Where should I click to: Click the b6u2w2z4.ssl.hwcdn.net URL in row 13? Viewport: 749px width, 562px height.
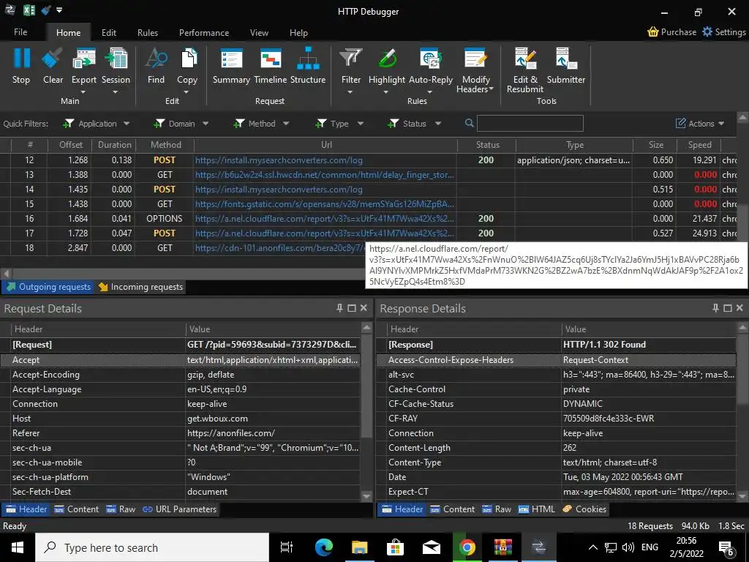coord(325,175)
